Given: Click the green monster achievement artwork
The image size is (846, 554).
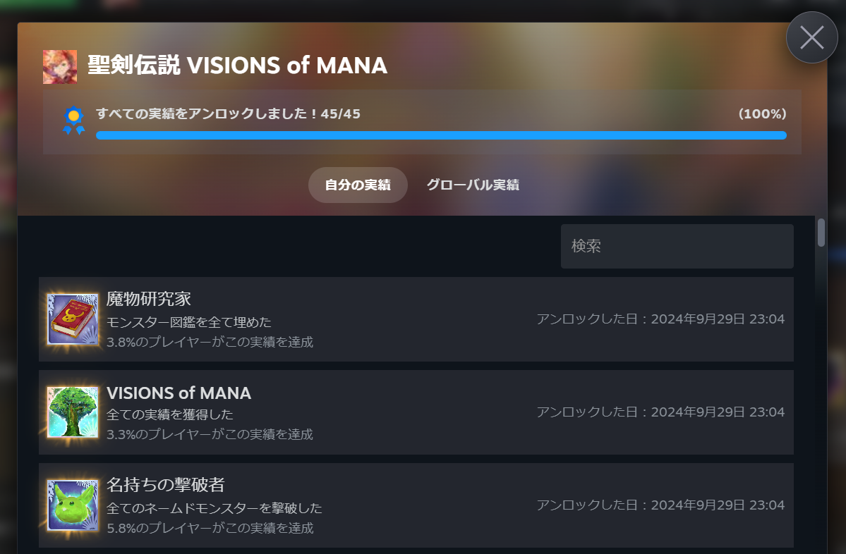Looking at the screenshot, I should coord(71,505).
